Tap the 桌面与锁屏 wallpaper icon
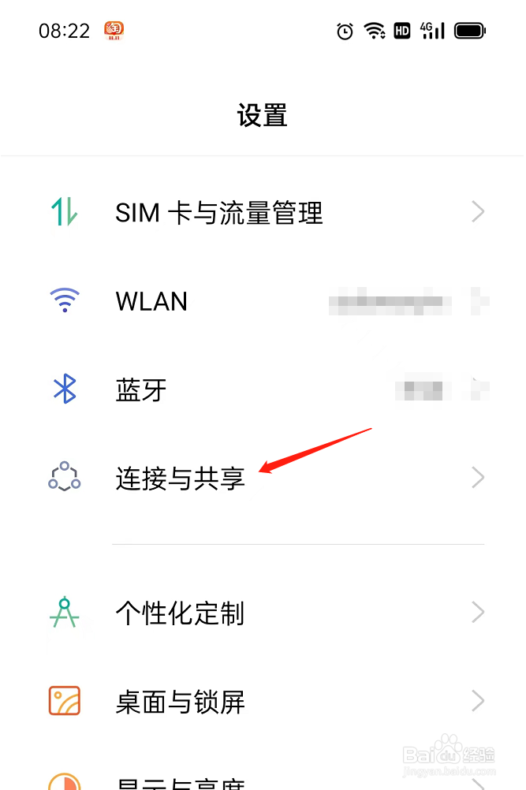 point(65,701)
